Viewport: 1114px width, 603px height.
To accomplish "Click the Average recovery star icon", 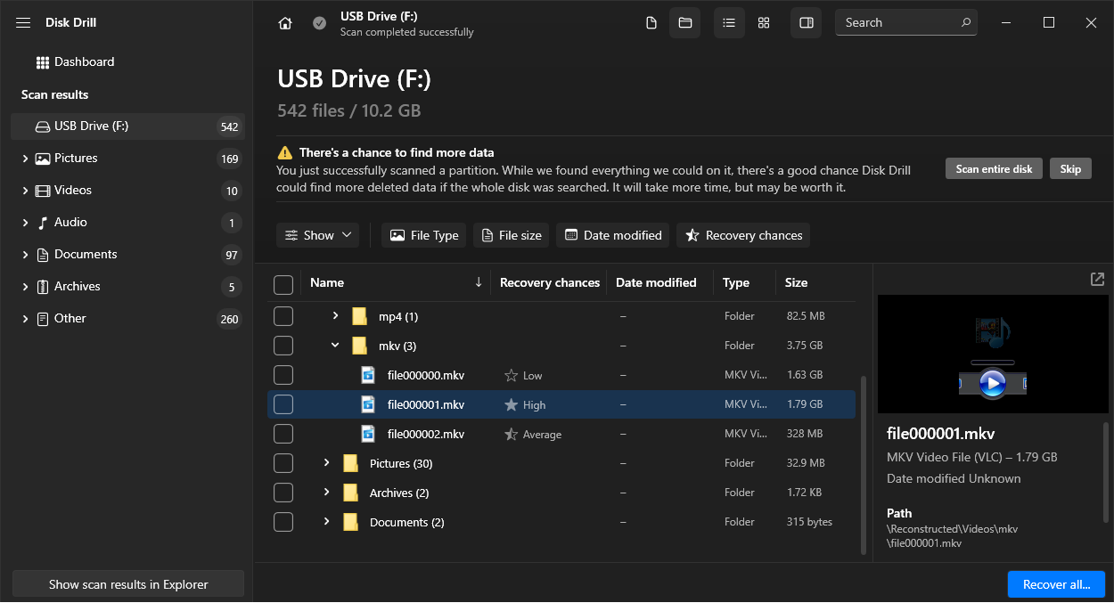I will point(511,435).
